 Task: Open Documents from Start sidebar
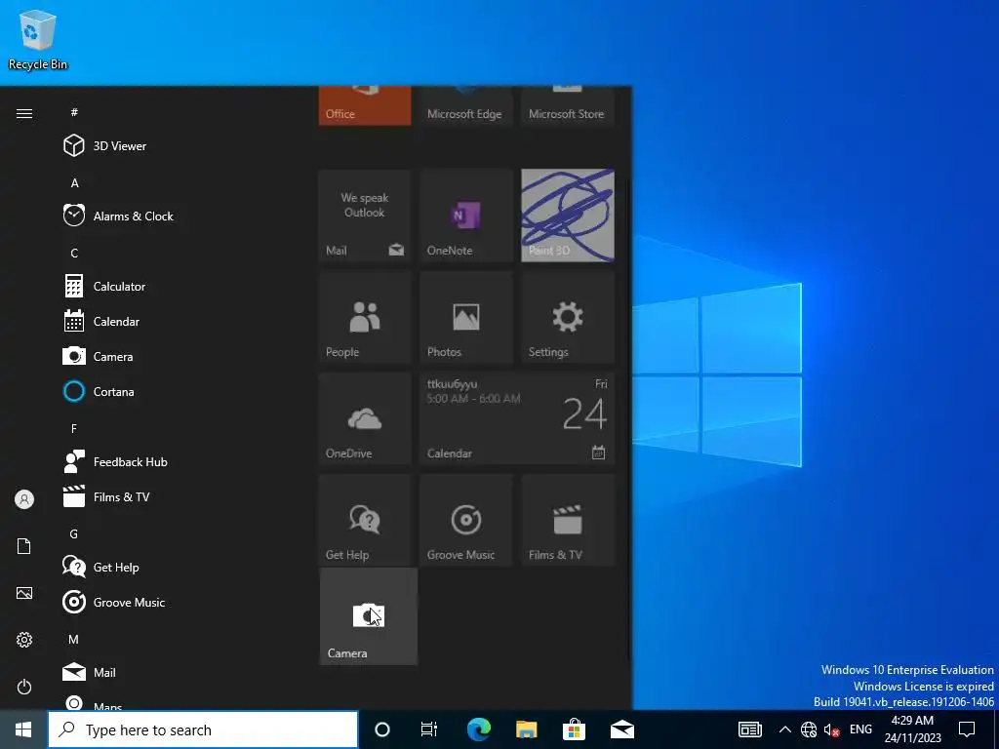pos(24,546)
